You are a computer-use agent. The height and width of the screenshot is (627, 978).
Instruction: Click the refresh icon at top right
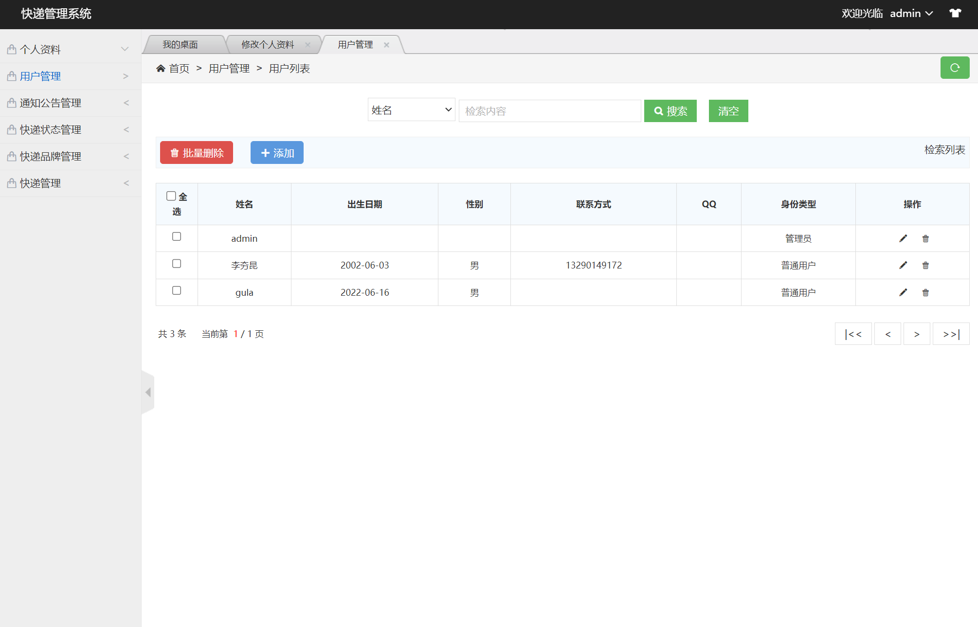(x=955, y=68)
